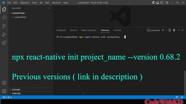The width and height of the screenshot is (186, 104).
Task: Open Customize Layout icon
Action: click(x=167, y=3)
